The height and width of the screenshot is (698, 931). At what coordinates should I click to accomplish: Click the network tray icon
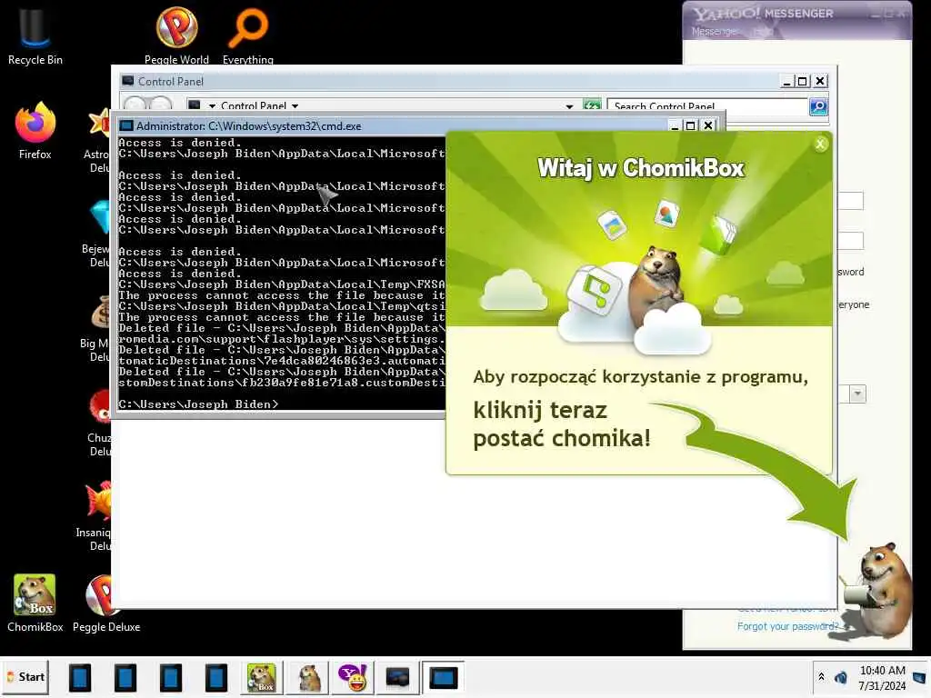click(840, 677)
